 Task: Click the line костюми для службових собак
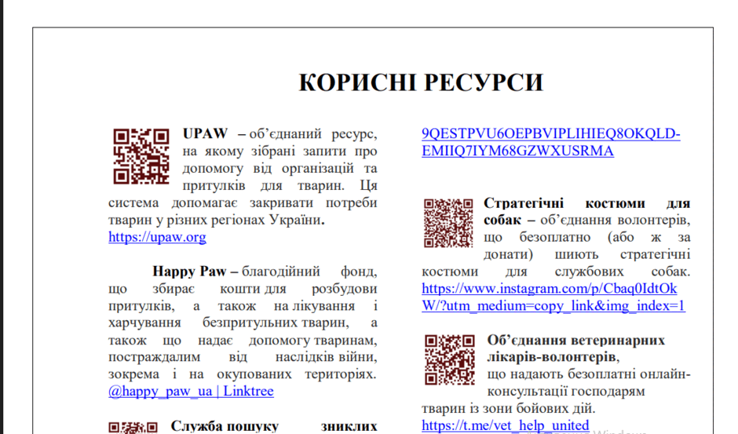pyautogui.click(x=556, y=271)
